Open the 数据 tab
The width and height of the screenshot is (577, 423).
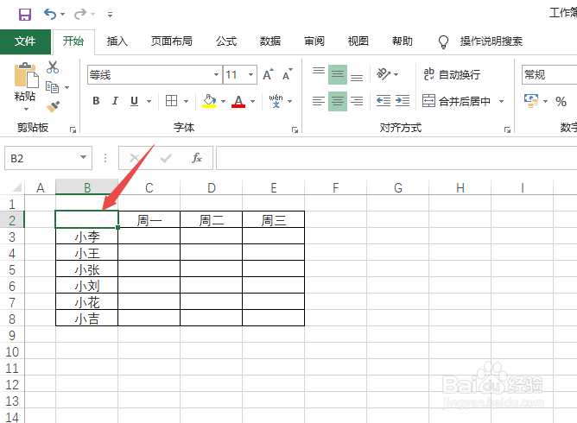(x=270, y=41)
